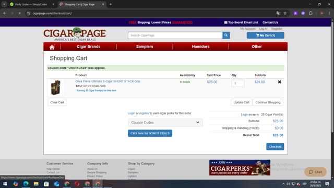Click the Checkout button
Viewport: 334px width, 188px height.
275,147
